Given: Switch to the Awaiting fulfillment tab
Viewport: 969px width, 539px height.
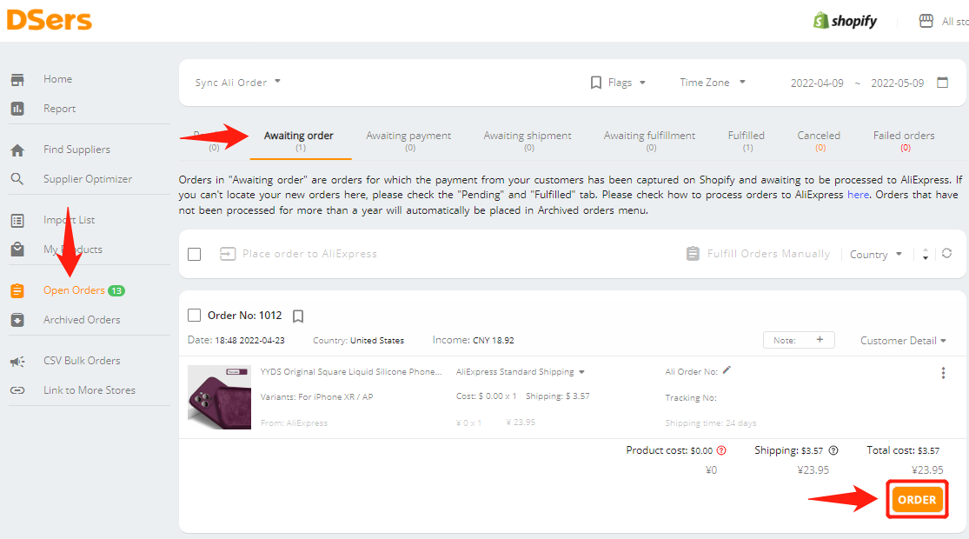Looking at the screenshot, I should coord(649,140).
